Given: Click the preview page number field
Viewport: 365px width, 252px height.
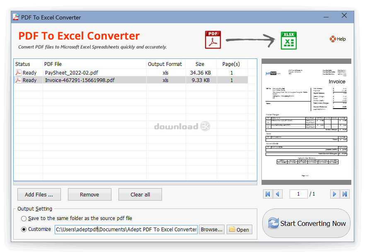Looking at the screenshot, I should [x=299, y=194].
